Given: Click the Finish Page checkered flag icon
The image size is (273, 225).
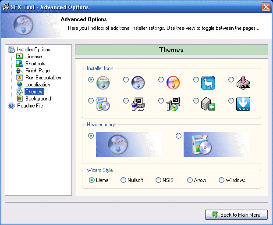Looking at the screenshot, I should 20,71.
